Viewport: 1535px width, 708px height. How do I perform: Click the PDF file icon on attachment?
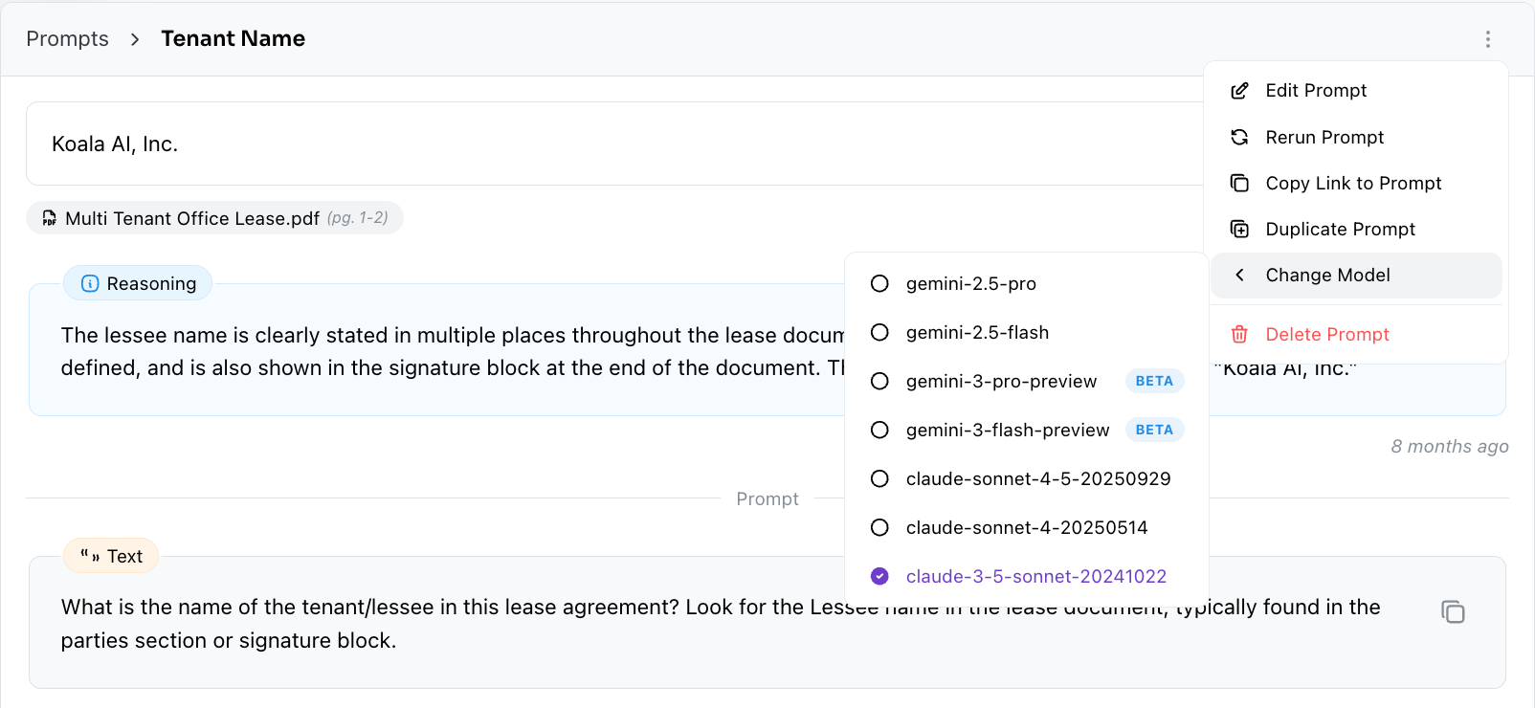click(49, 218)
